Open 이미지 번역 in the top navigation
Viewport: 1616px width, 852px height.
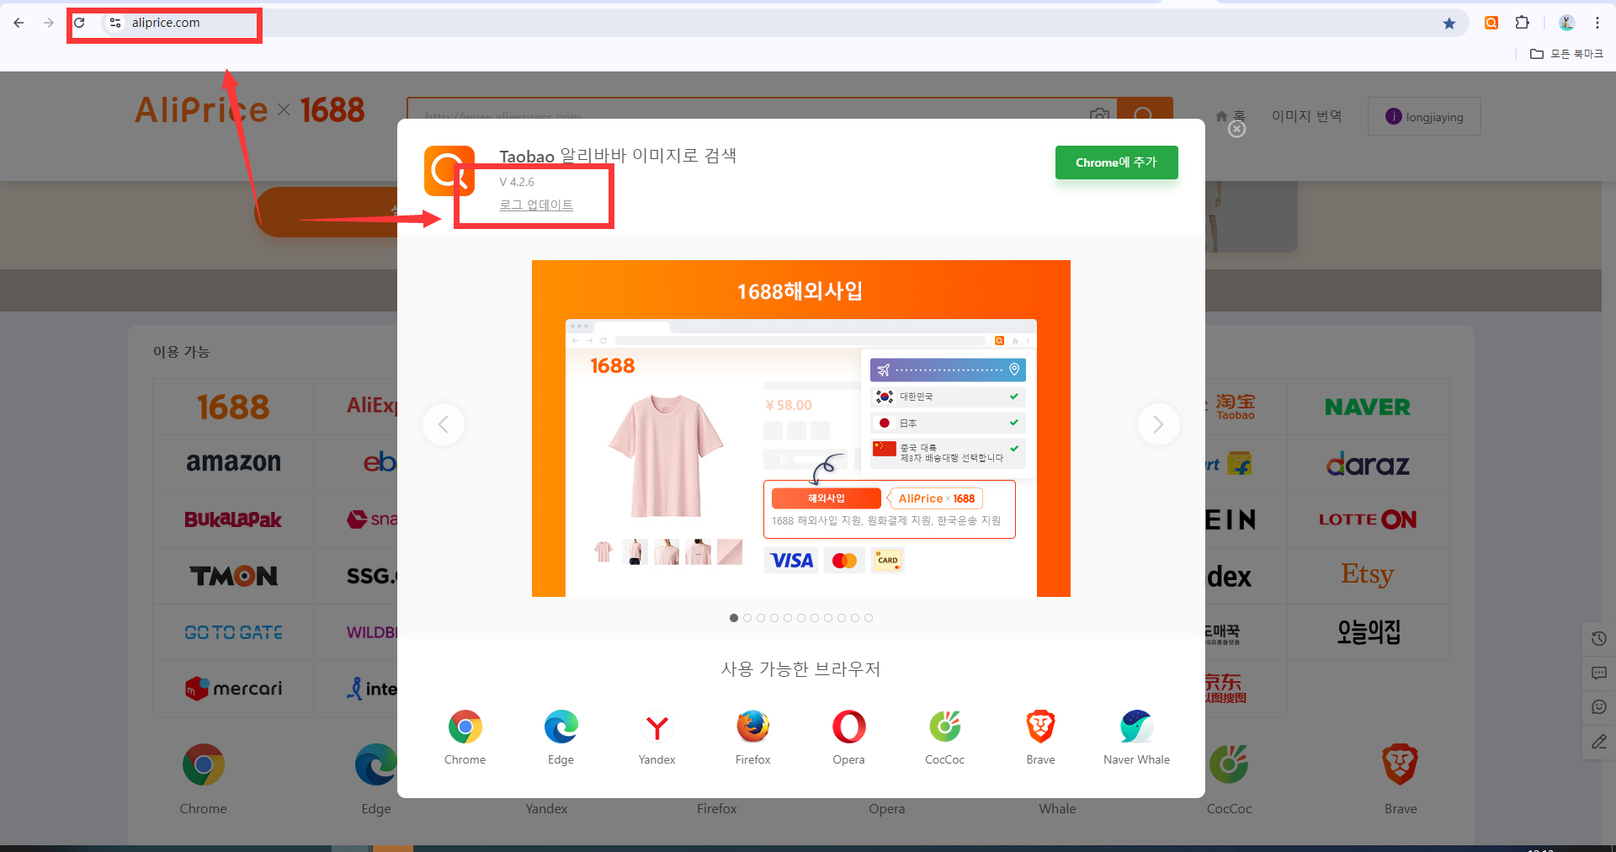pyautogui.click(x=1306, y=116)
